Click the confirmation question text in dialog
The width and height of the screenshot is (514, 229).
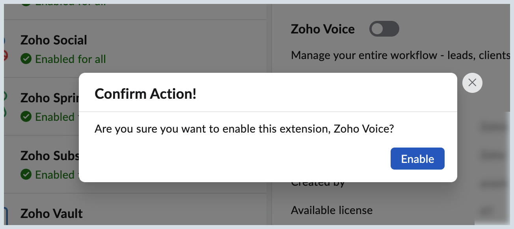pyautogui.click(x=244, y=129)
